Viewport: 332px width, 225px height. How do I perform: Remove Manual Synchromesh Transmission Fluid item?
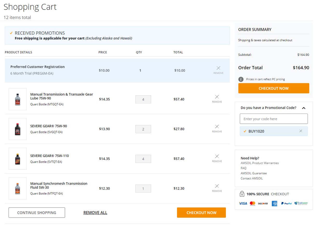pyautogui.click(x=217, y=188)
